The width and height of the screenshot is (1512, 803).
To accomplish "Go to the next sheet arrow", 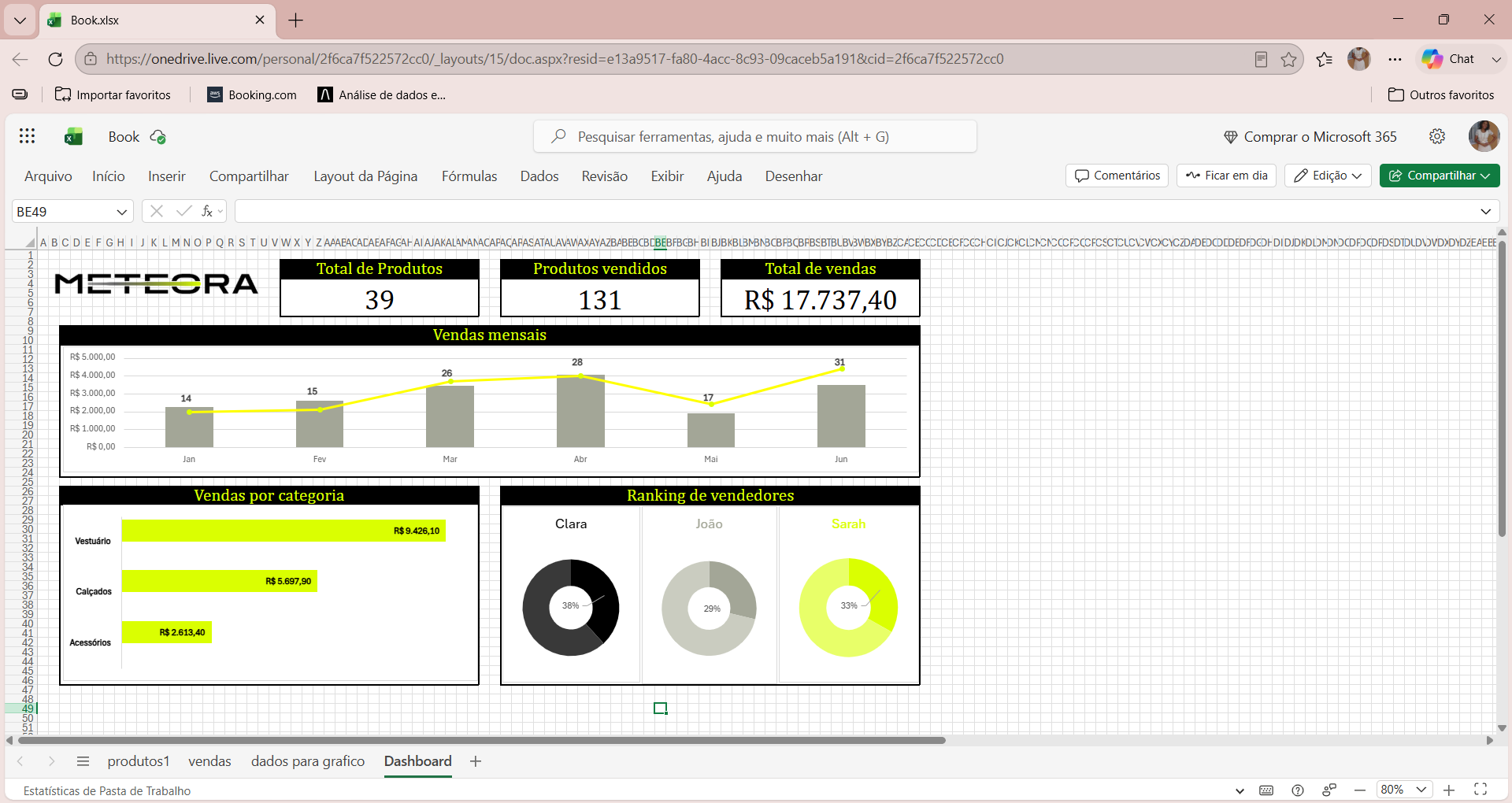I will (51, 761).
